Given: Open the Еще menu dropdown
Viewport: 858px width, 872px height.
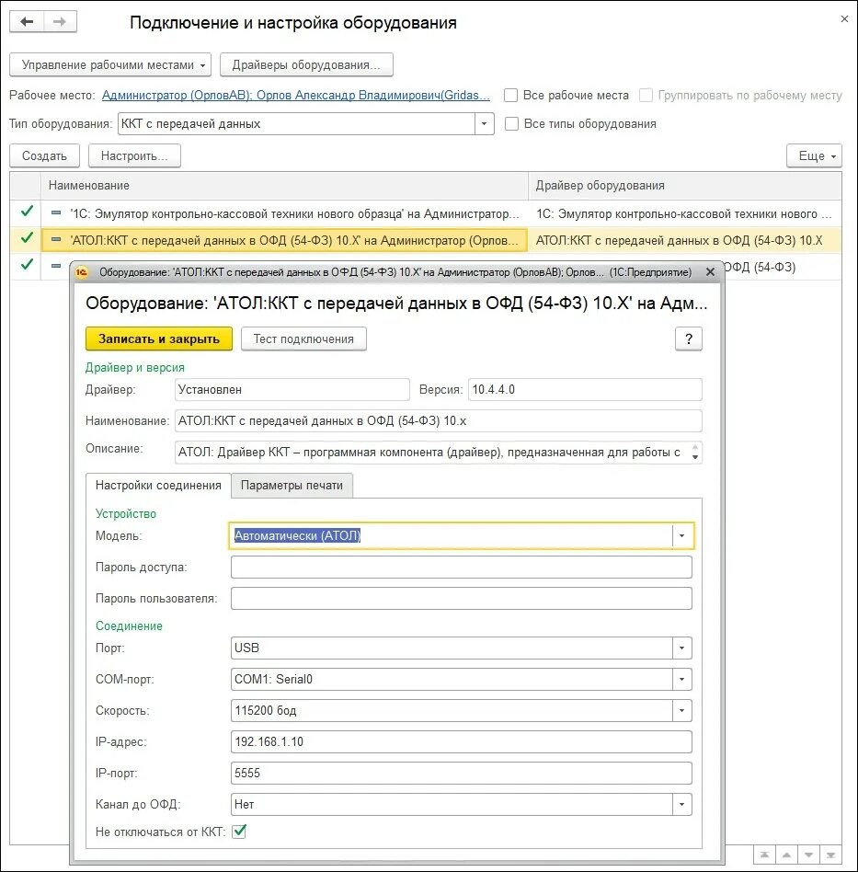Looking at the screenshot, I should [814, 155].
